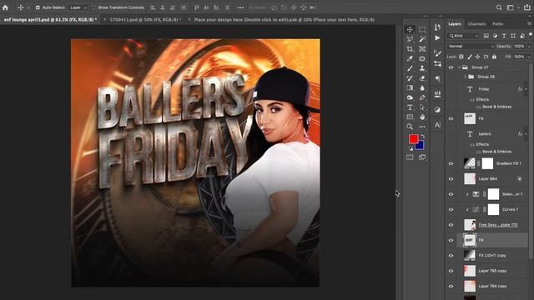Screen dimensions: 534x300
Task: Select the Hand tool
Action: tap(422, 117)
